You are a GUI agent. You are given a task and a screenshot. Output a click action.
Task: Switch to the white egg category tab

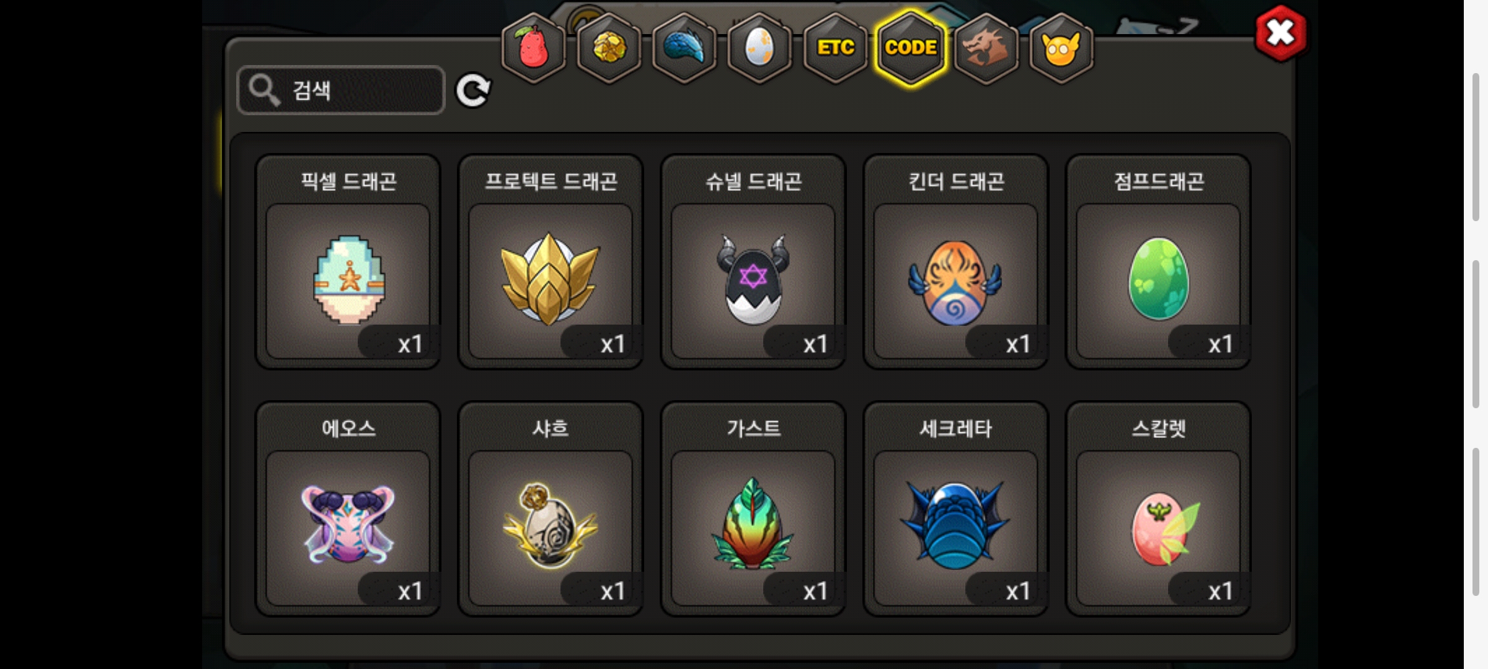tap(759, 48)
